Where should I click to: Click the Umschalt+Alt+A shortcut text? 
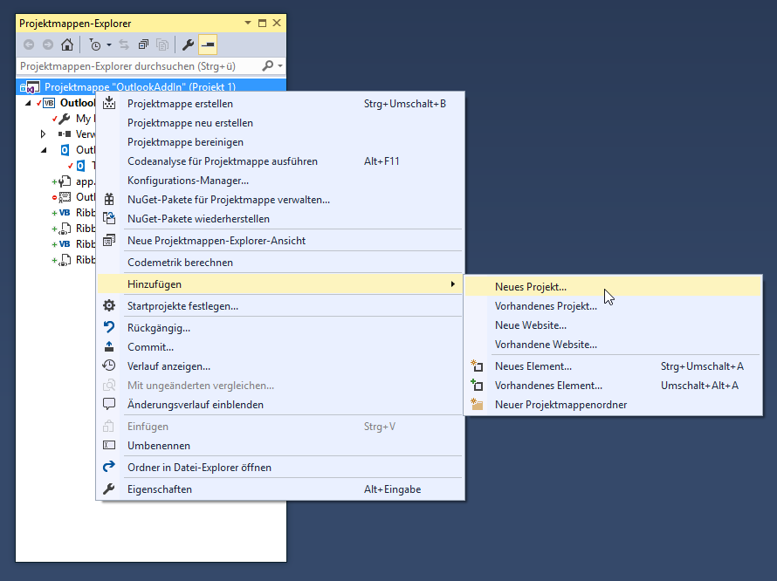click(699, 386)
